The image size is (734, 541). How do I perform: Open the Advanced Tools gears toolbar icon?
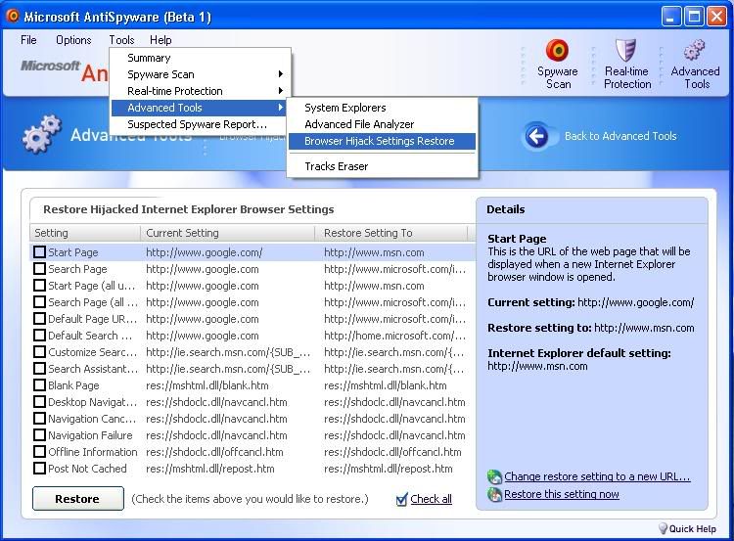coord(695,50)
